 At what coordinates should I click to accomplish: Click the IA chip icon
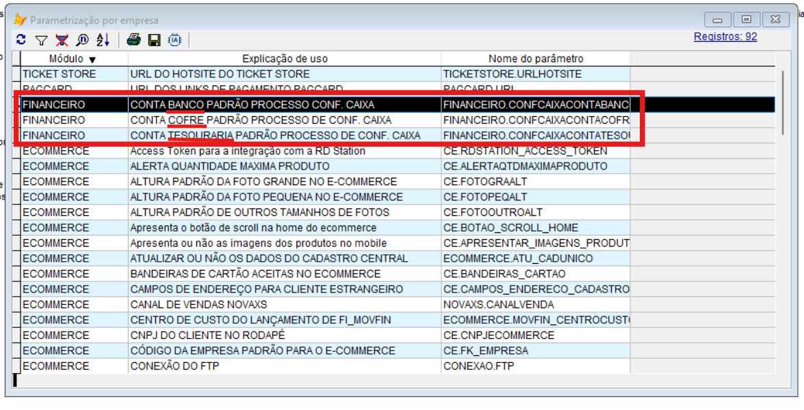coord(175,40)
